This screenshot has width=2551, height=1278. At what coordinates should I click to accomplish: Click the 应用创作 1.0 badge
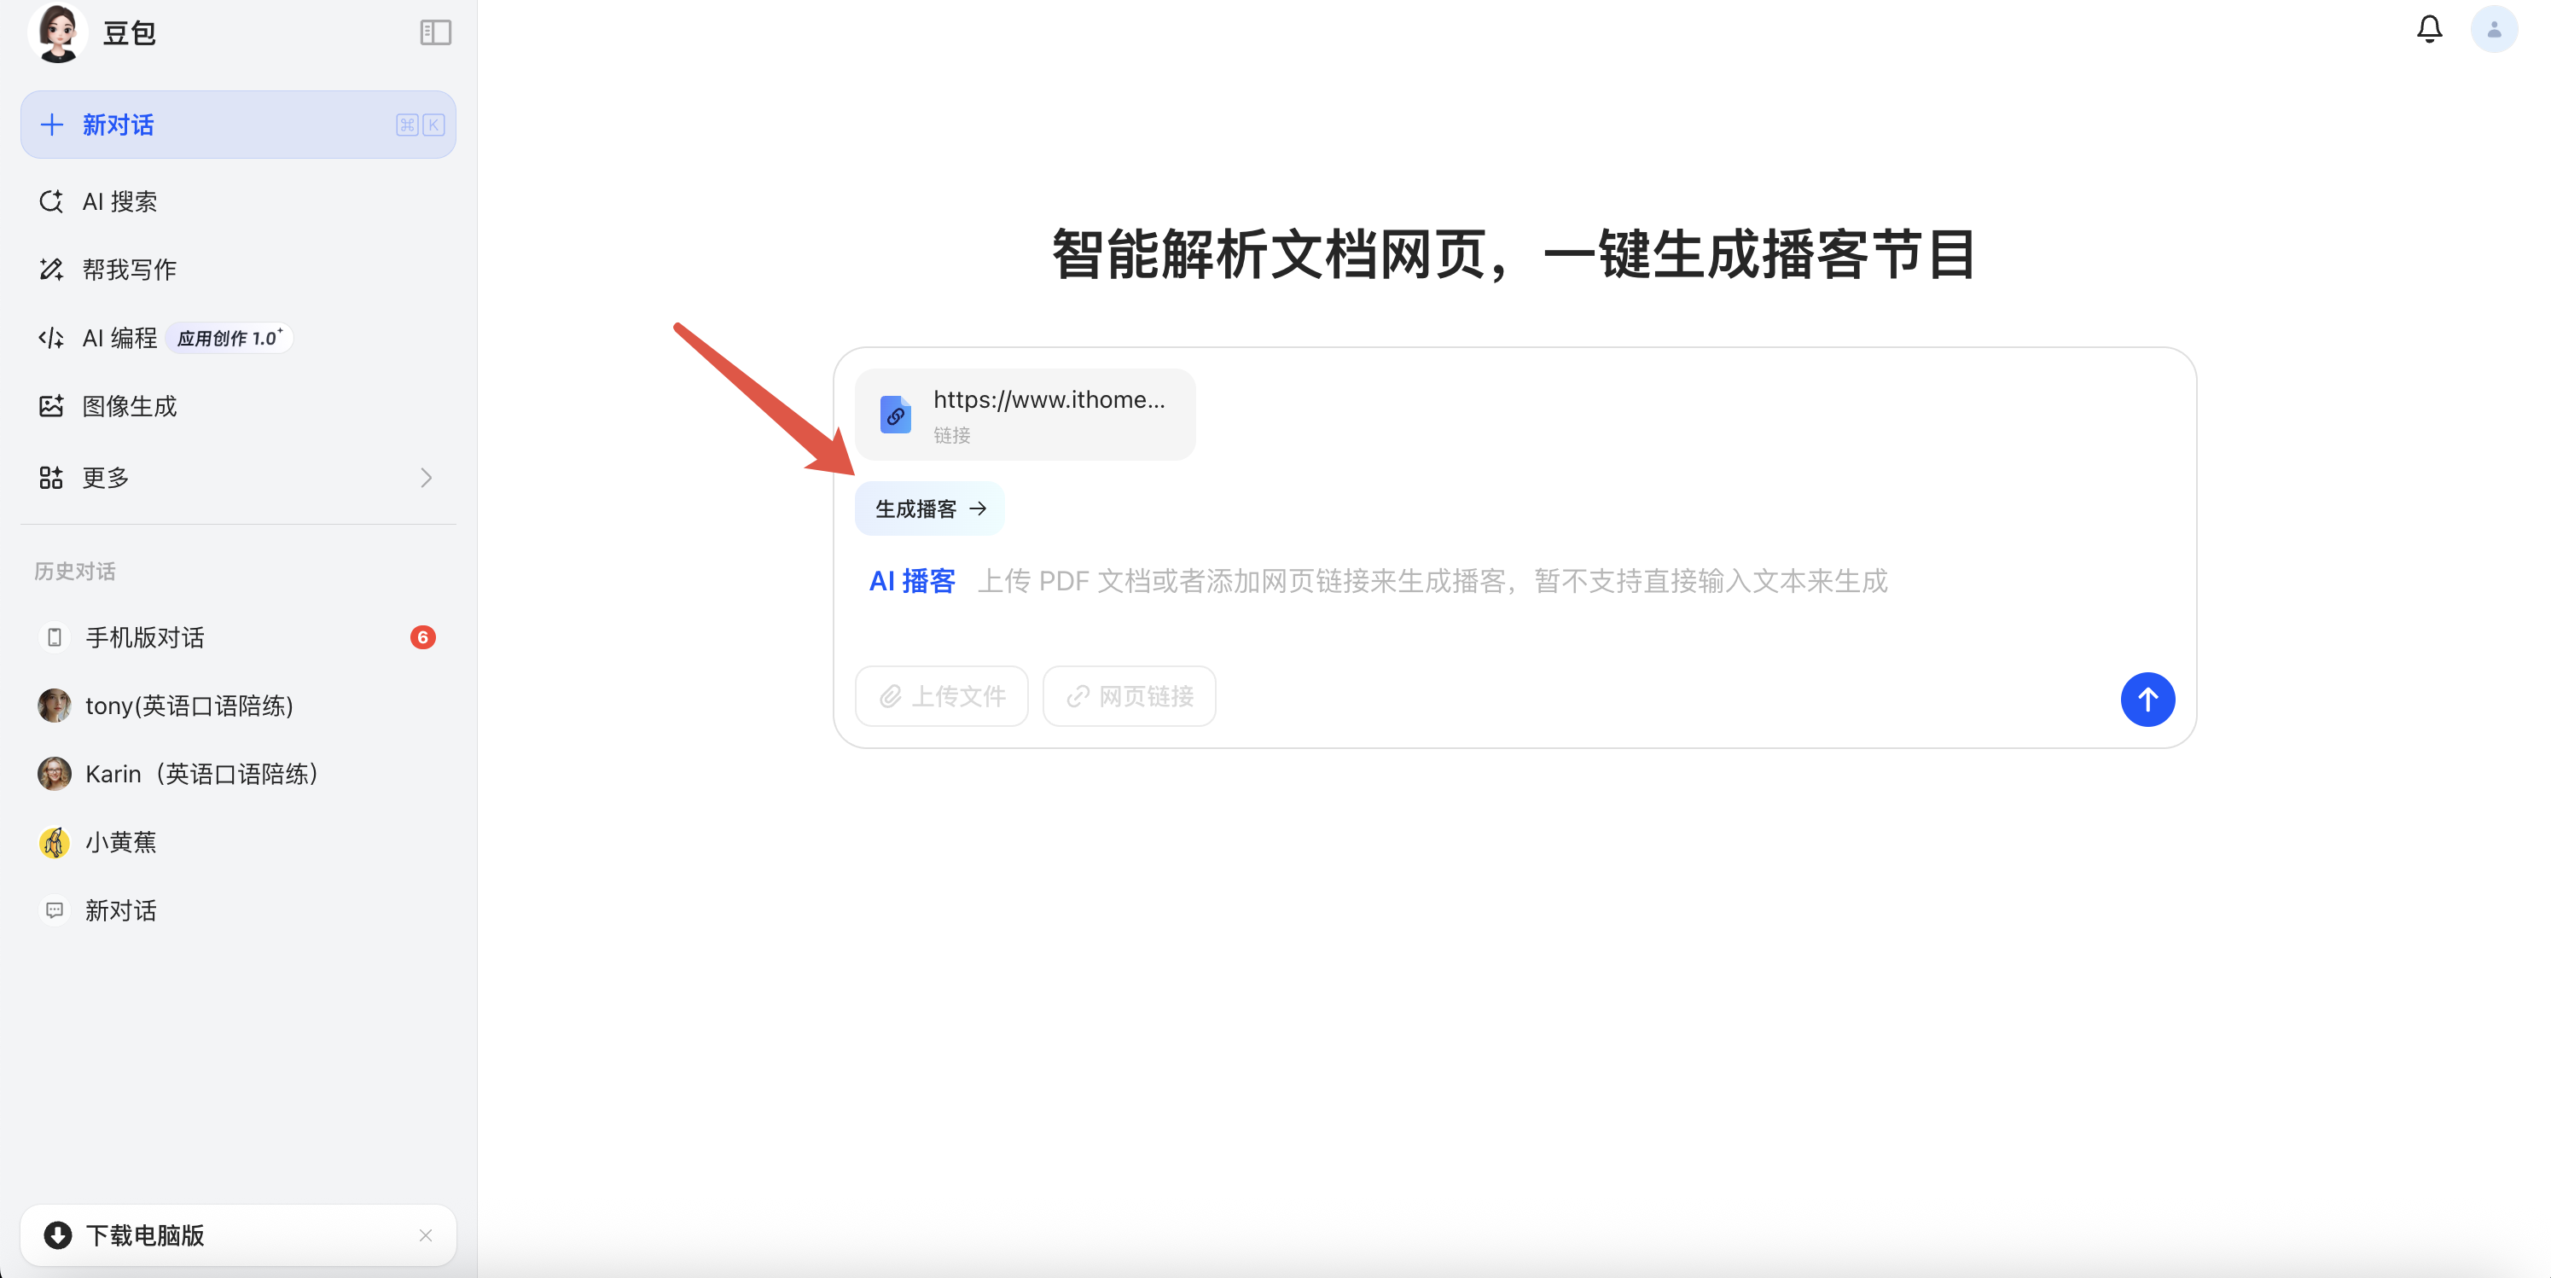[x=229, y=338]
